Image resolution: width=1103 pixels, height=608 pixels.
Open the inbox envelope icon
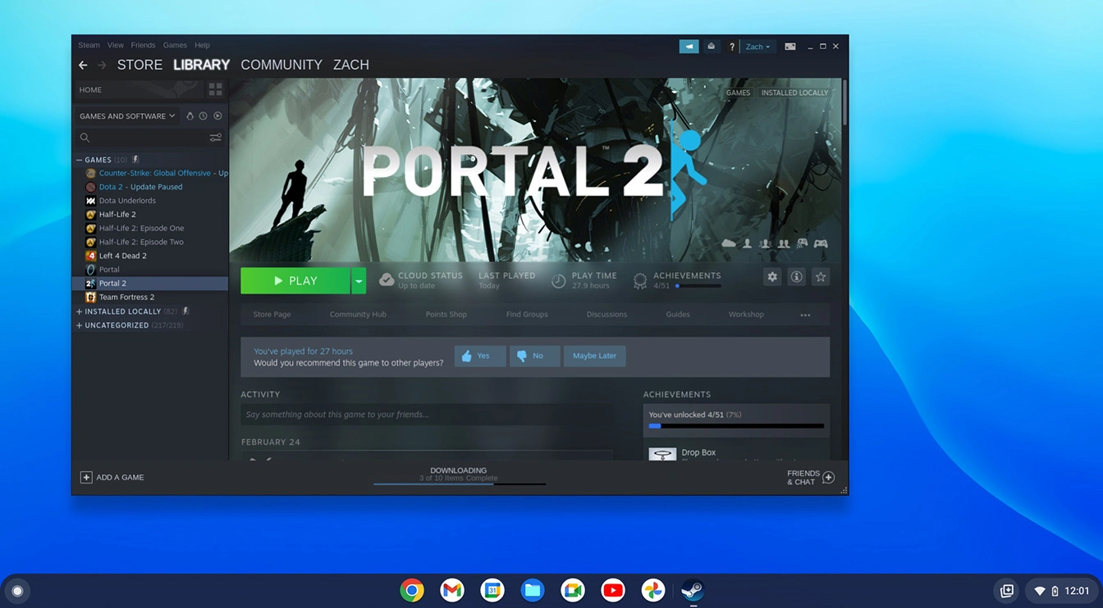click(x=712, y=47)
